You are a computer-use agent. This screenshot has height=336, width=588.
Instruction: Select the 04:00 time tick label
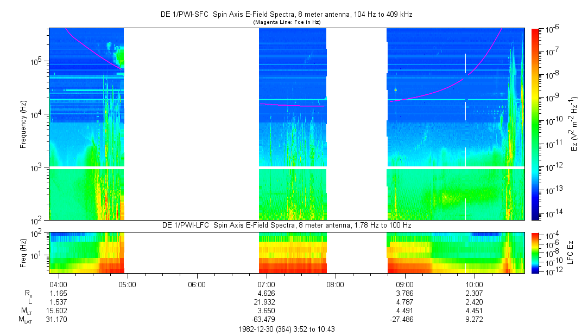click(x=58, y=284)
